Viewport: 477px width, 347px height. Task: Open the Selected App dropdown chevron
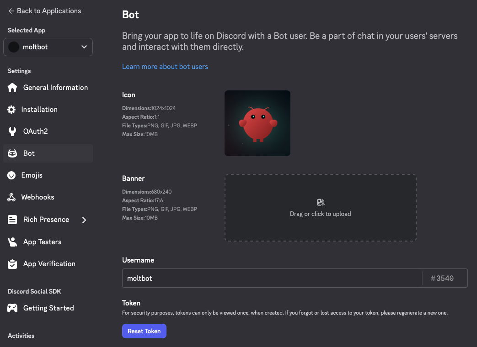coord(84,47)
